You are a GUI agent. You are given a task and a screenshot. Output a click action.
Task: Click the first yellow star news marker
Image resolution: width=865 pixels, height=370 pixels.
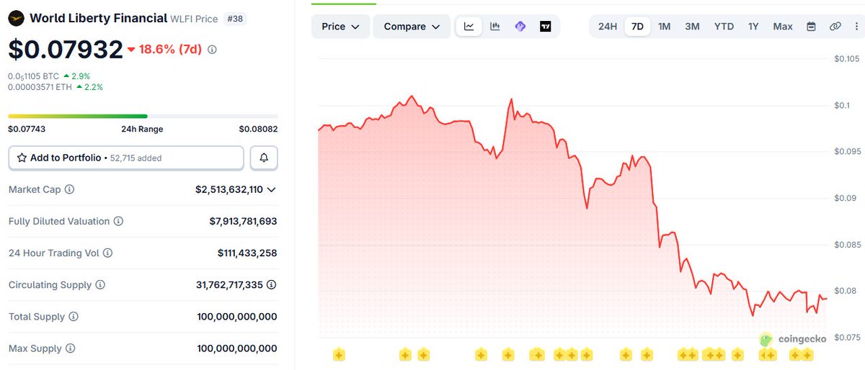[x=339, y=354]
